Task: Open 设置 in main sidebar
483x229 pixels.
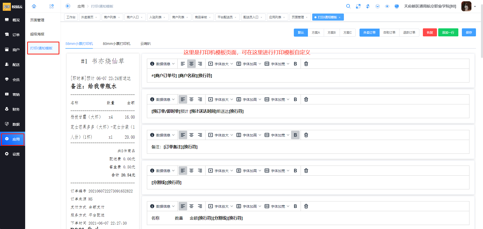Action: pos(13,154)
